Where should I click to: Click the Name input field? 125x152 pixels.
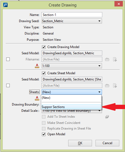tap(72, 15)
